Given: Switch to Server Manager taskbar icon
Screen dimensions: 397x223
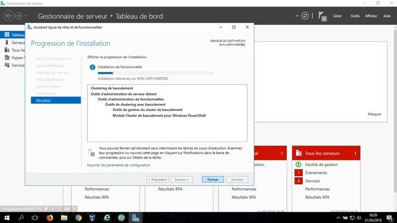Looking at the screenshot, I should tap(135, 217).
